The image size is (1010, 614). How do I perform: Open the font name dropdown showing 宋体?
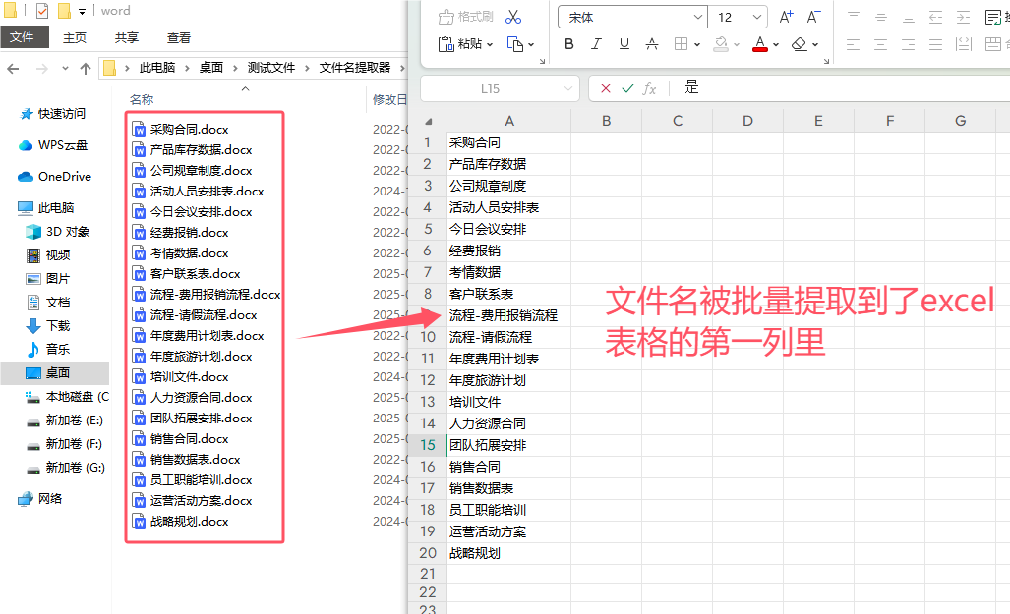point(697,17)
